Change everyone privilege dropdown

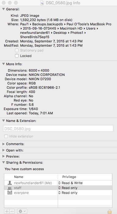(x=68, y=193)
